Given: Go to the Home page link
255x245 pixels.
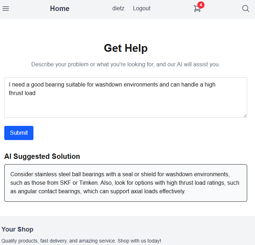Looking at the screenshot, I should click(60, 9).
